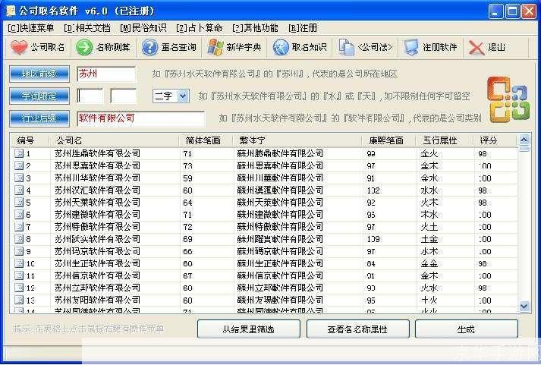Click the 苏州 region prefix input field
Screen dimensions: 541x365
click(x=106, y=74)
